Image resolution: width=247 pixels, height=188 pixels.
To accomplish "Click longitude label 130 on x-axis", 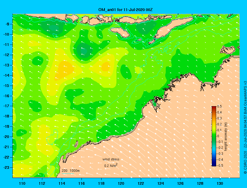I will pyautogui.click(x=220, y=183).
